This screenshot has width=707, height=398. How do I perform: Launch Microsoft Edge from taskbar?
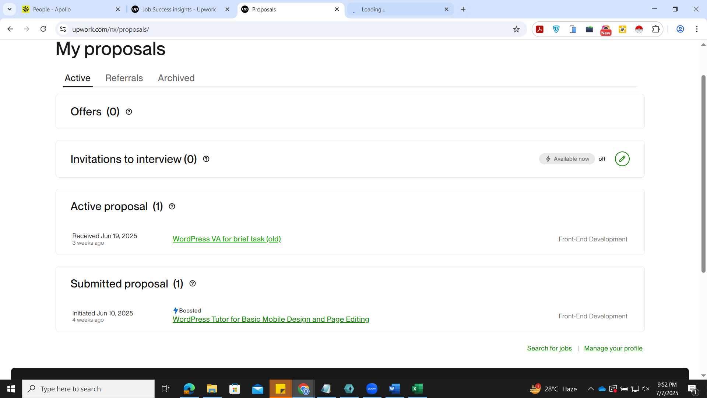[189, 389]
